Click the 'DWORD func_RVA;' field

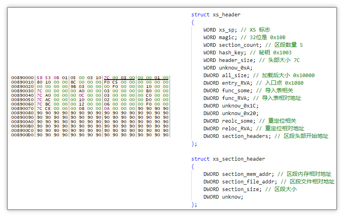coord(226,98)
